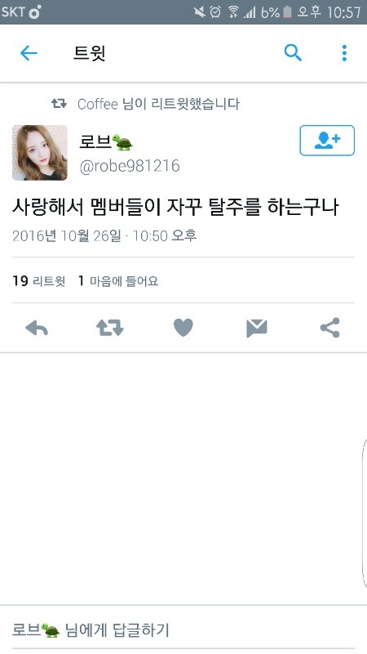Follow user with add-person button

(x=327, y=141)
